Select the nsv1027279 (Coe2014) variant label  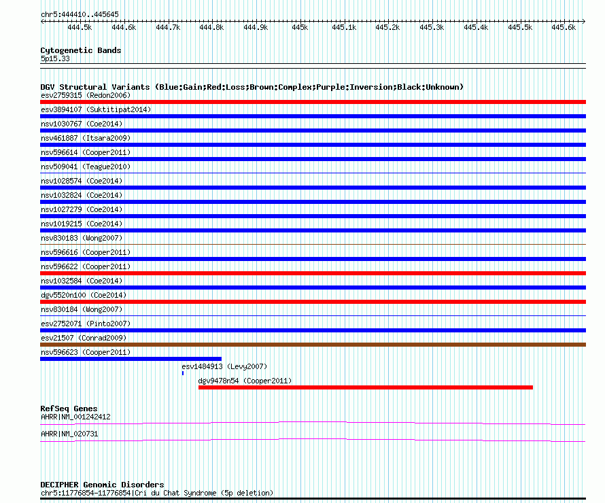(82, 209)
